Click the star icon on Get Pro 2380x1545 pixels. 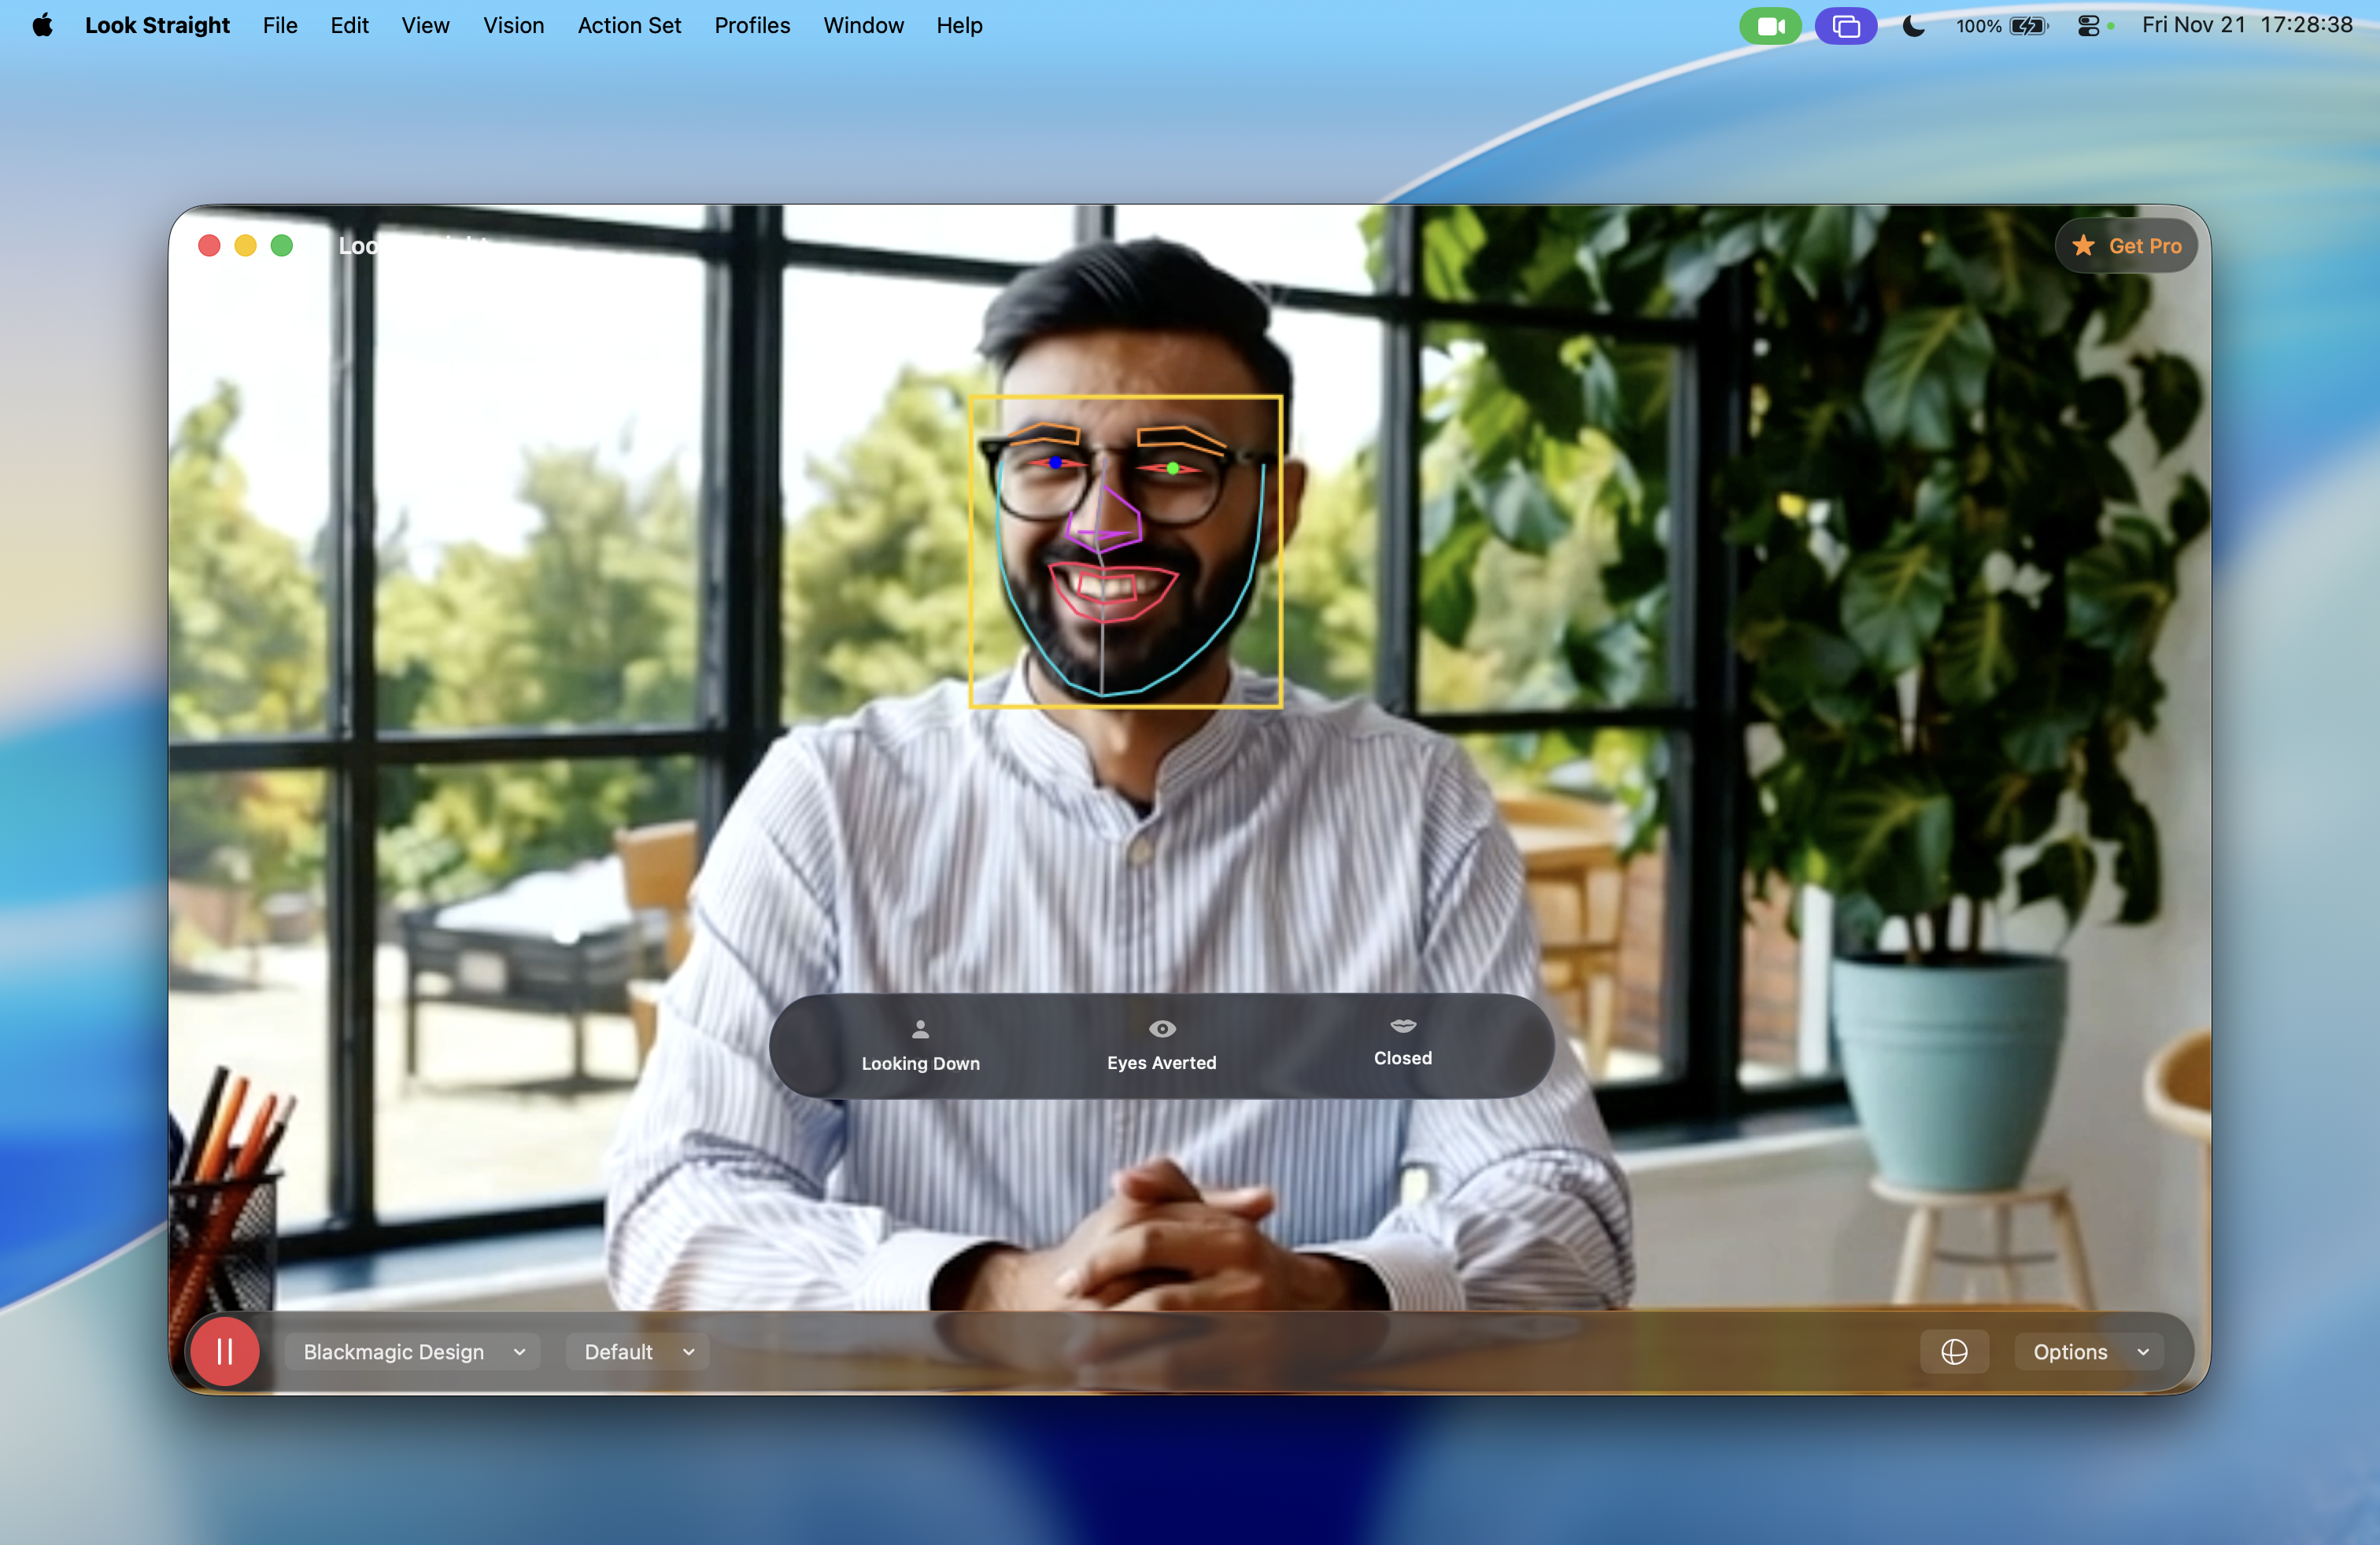point(2083,246)
